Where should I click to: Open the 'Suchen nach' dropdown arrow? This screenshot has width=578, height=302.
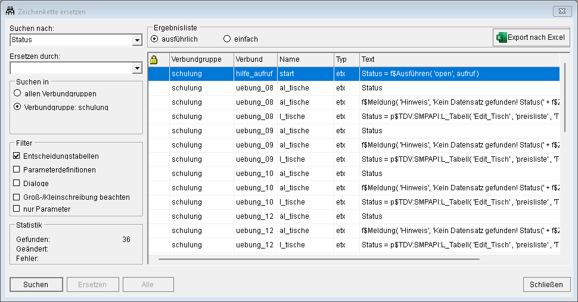click(138, 40)
